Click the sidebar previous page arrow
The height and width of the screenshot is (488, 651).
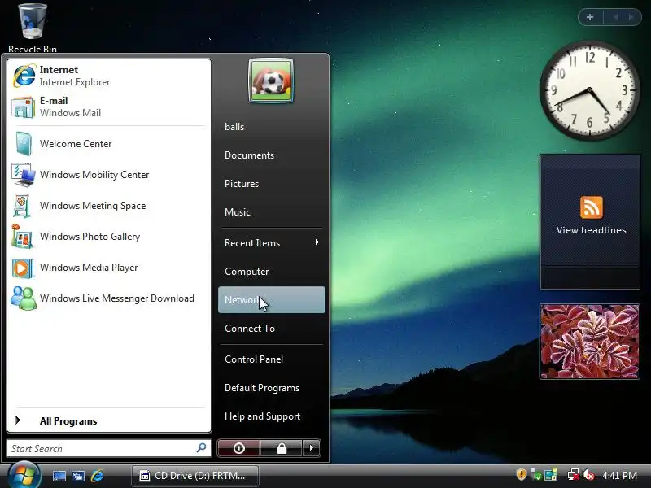616,17
